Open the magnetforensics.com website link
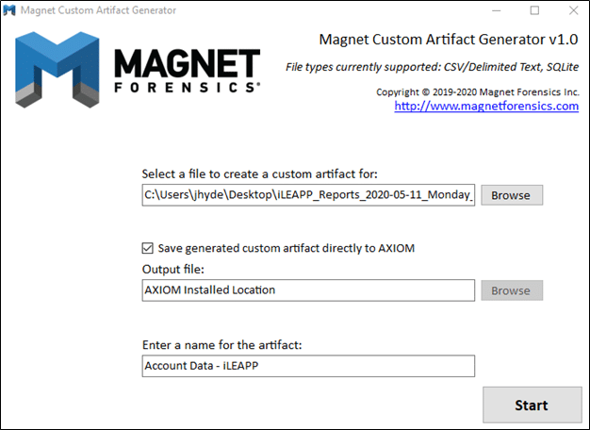The width and height of the screenshot is (590, 430). point(486,107)
